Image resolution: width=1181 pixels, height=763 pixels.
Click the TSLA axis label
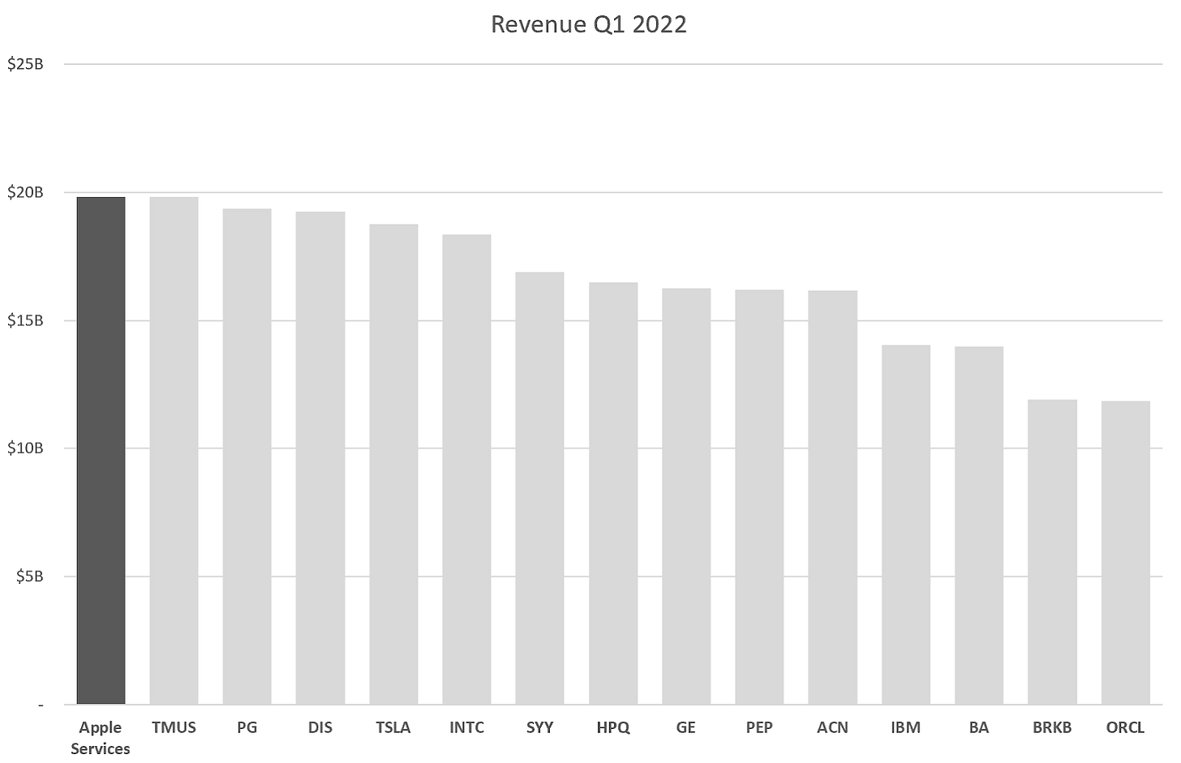tap(393, 727)
